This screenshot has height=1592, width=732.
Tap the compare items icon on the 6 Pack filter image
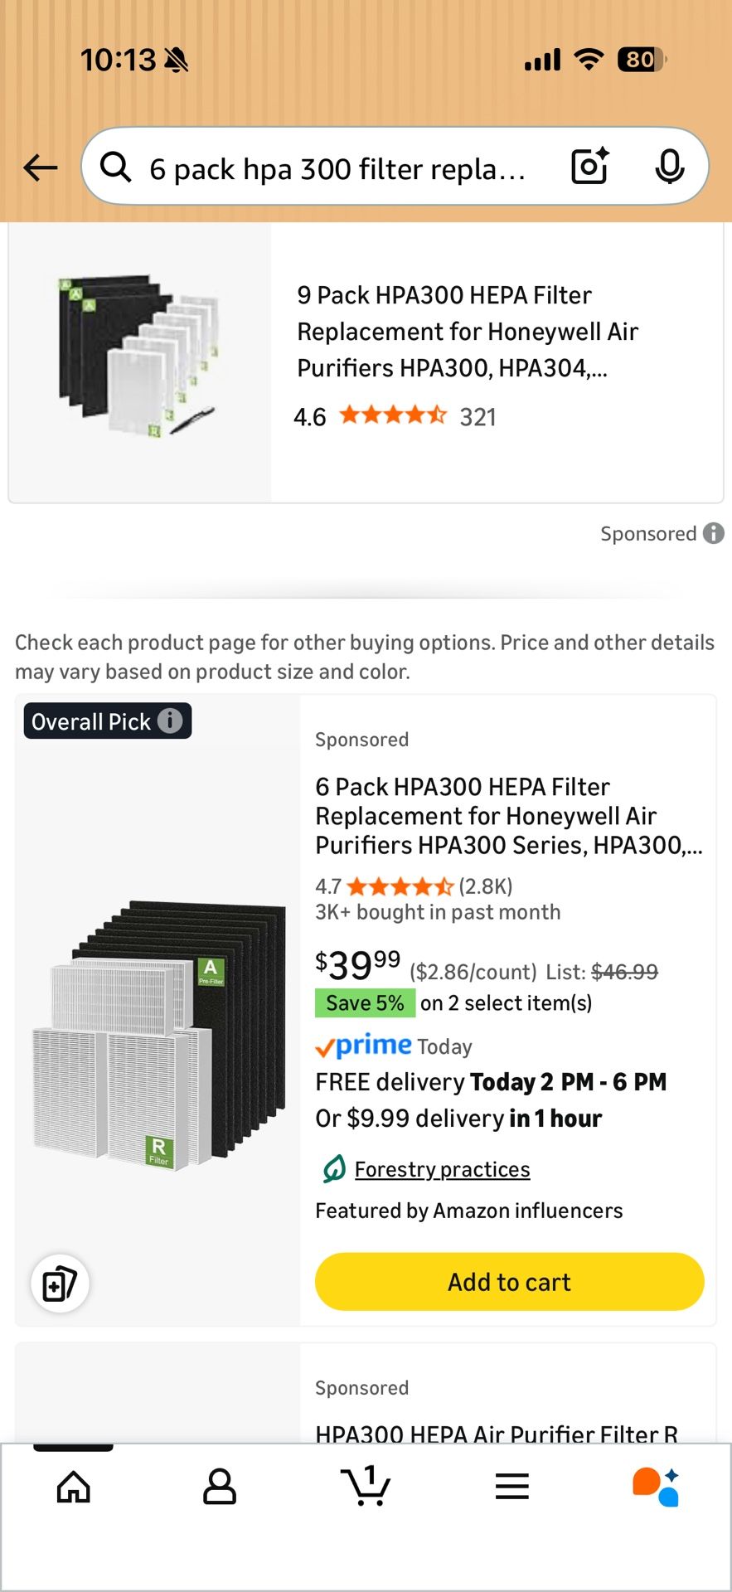coord(60,1284)
